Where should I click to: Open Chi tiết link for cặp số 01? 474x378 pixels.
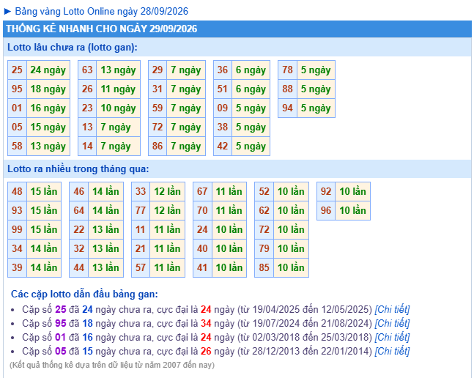pos(392,337)
